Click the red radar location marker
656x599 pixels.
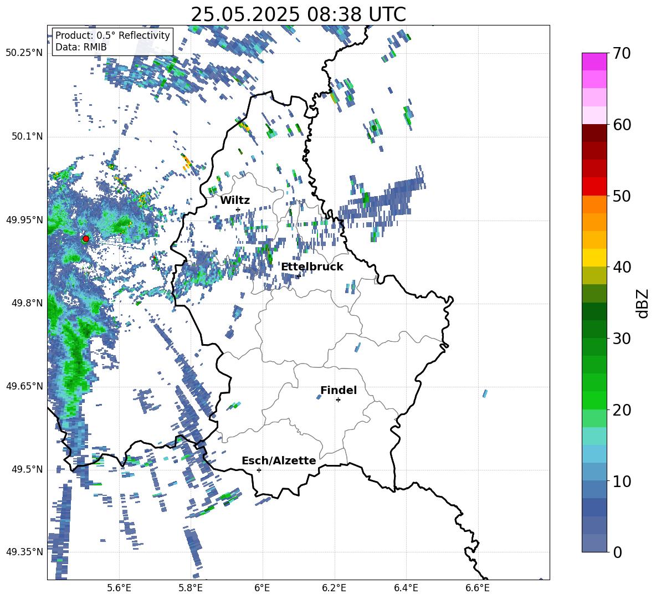pyautogui.click(x=86, y=238)
